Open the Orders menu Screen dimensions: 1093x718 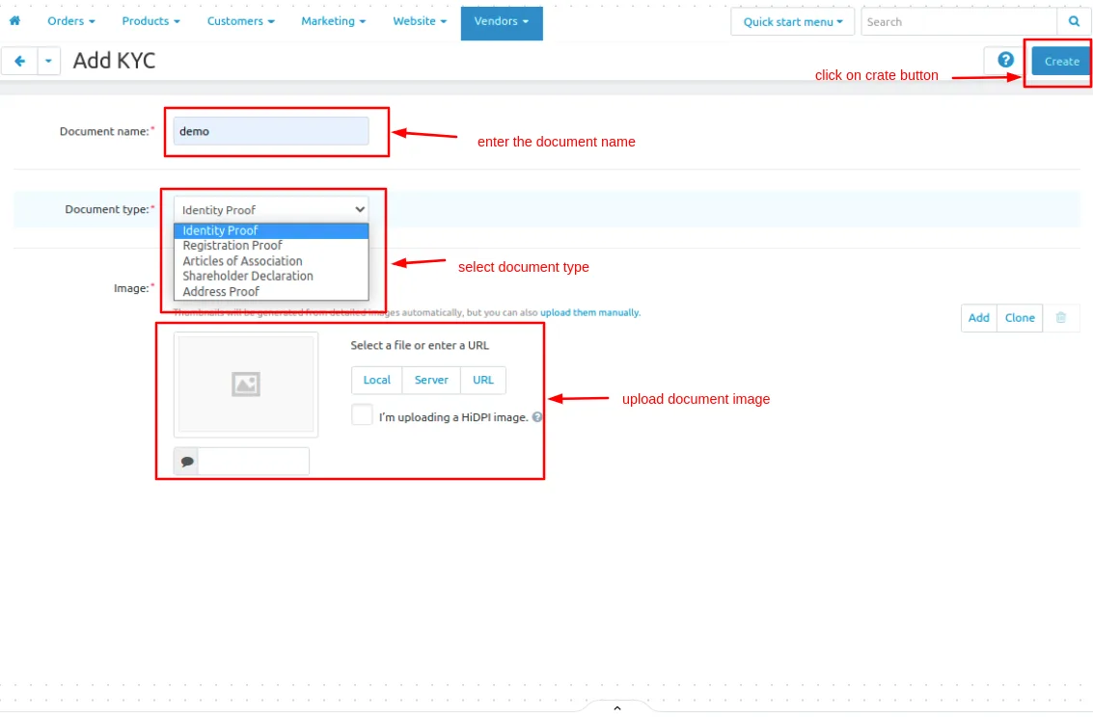pos(71,21)
